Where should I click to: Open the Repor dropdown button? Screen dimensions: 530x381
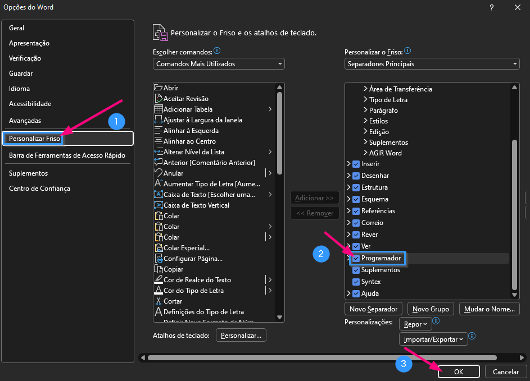(x=415, y=324)
